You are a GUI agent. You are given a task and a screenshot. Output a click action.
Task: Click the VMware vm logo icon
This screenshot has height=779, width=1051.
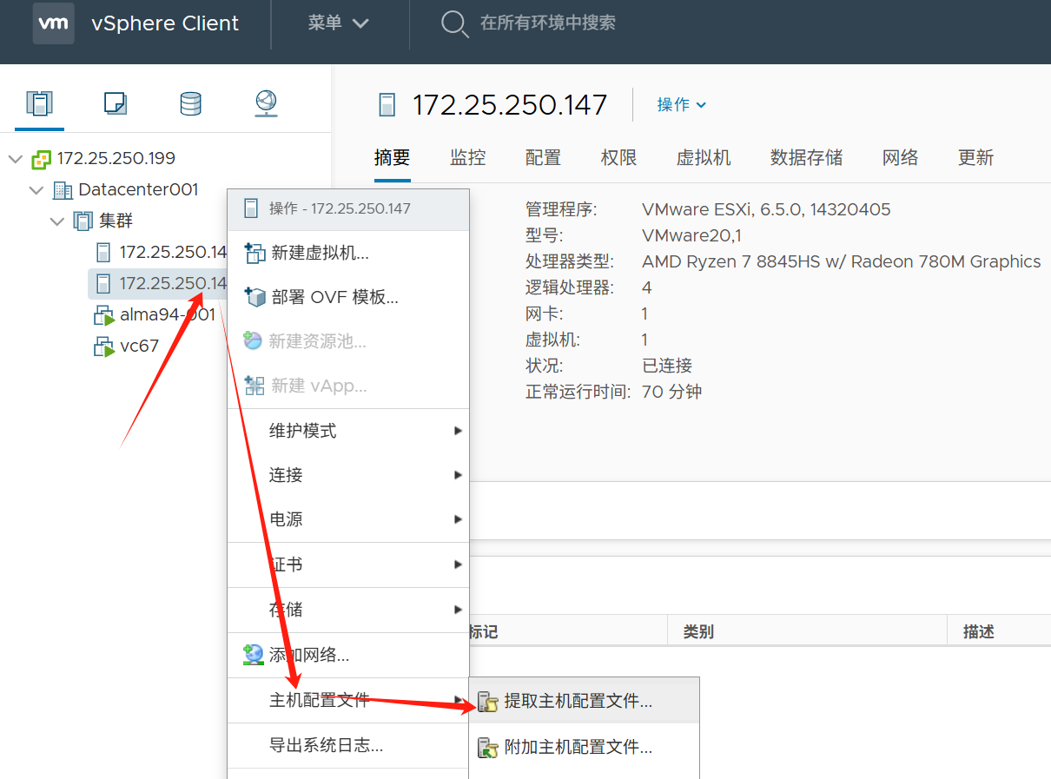pyautogui.click(x=53, y=23)
